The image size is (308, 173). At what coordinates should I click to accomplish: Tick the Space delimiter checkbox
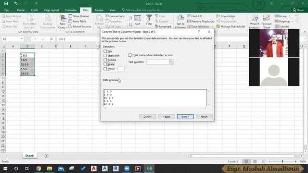[x=105, y=64]
